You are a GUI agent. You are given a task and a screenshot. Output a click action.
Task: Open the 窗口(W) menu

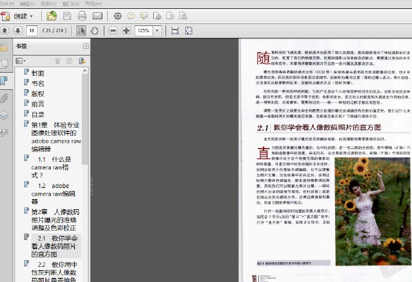[x=71, y=3]
